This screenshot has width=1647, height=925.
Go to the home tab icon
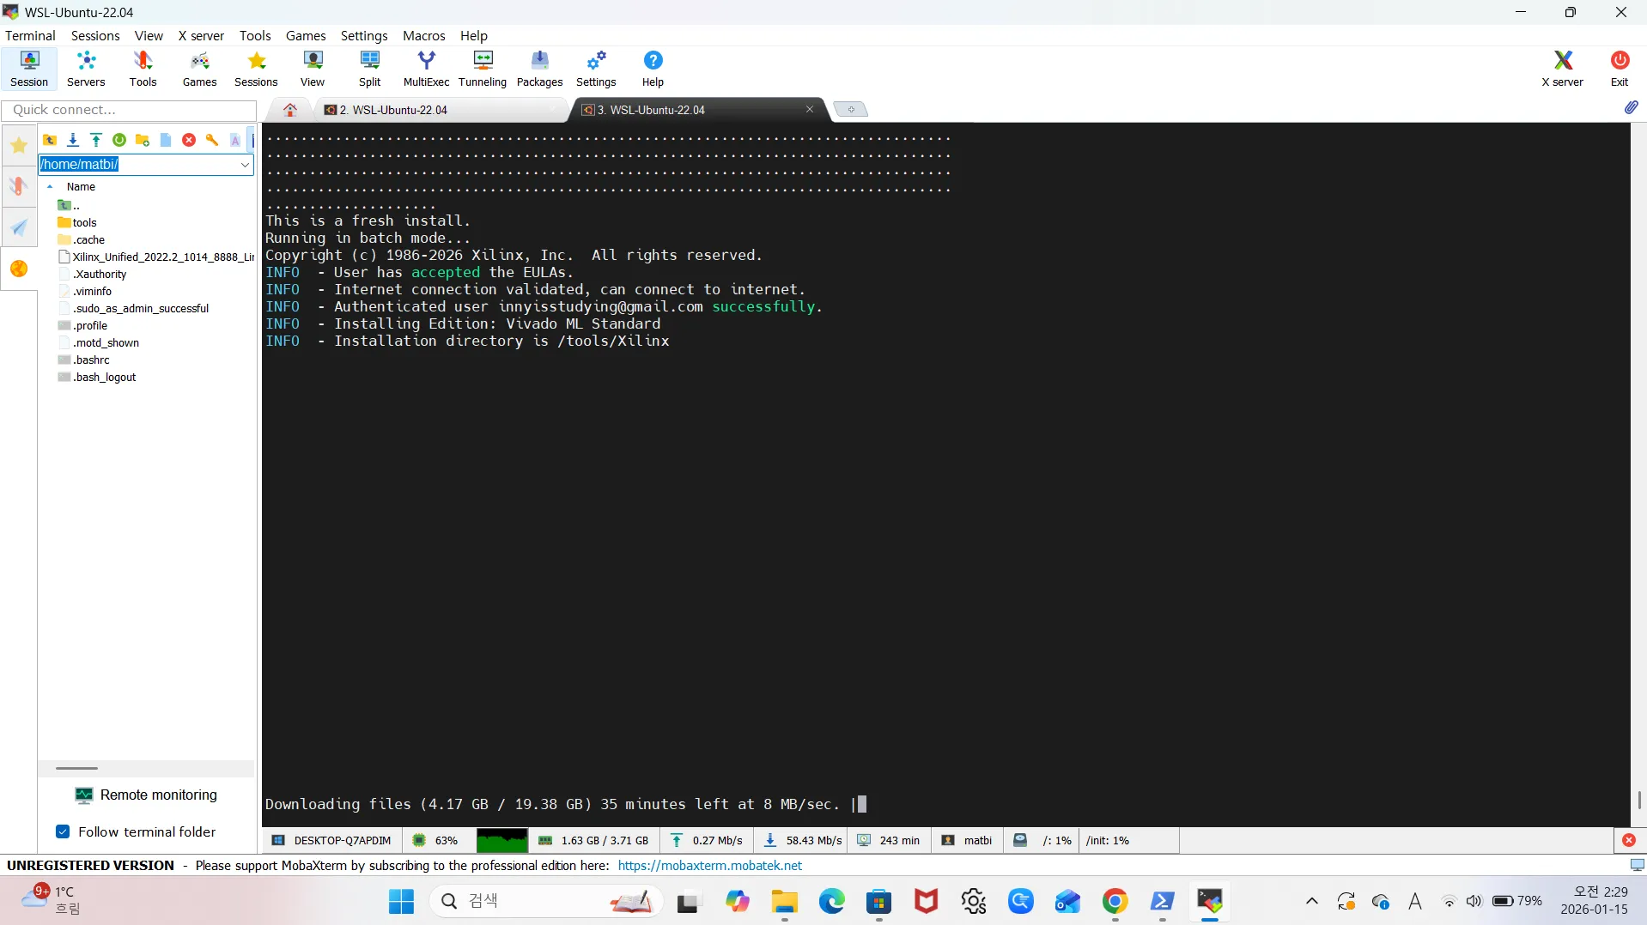[290, 110]
